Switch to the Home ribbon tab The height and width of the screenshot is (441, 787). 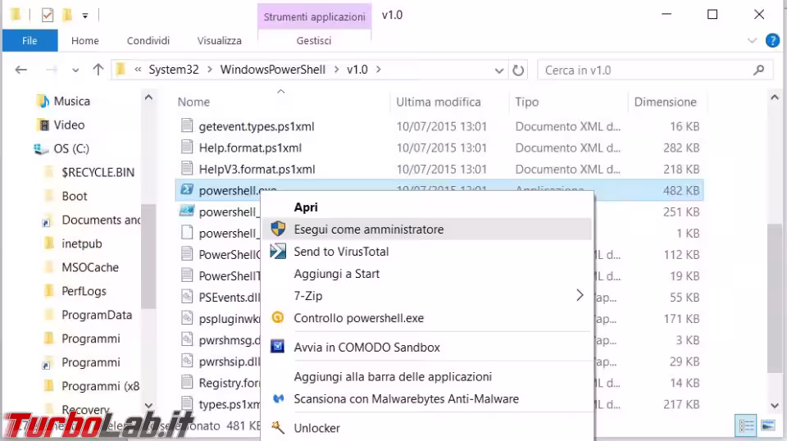(x=84, y=41)
